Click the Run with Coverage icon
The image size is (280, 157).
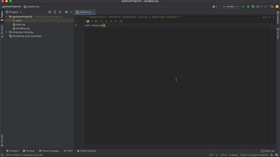253,7
